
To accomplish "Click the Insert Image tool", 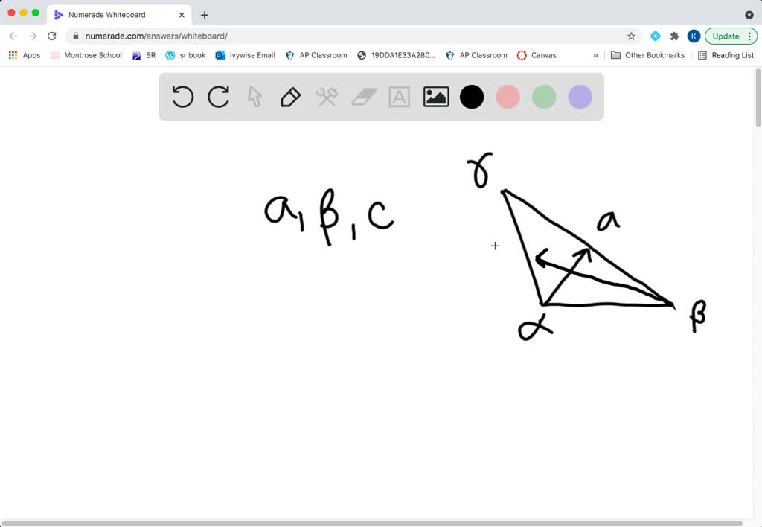I will pyautogui.click(x=435, y=97).
